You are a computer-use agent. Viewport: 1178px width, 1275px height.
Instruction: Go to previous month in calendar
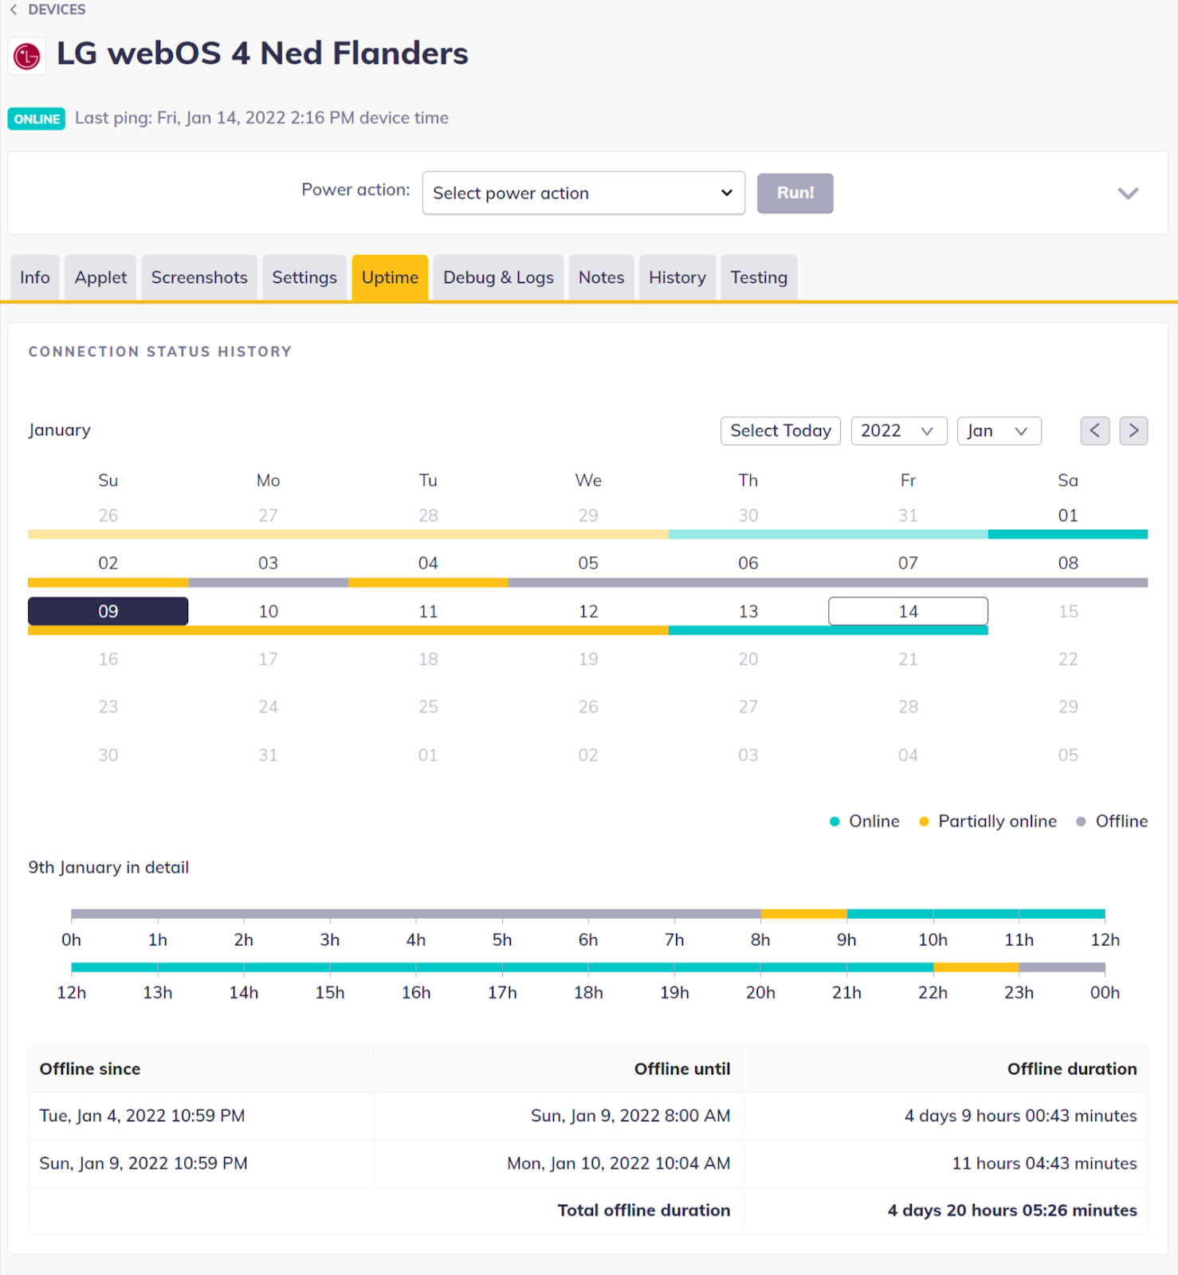point(1094,430)
